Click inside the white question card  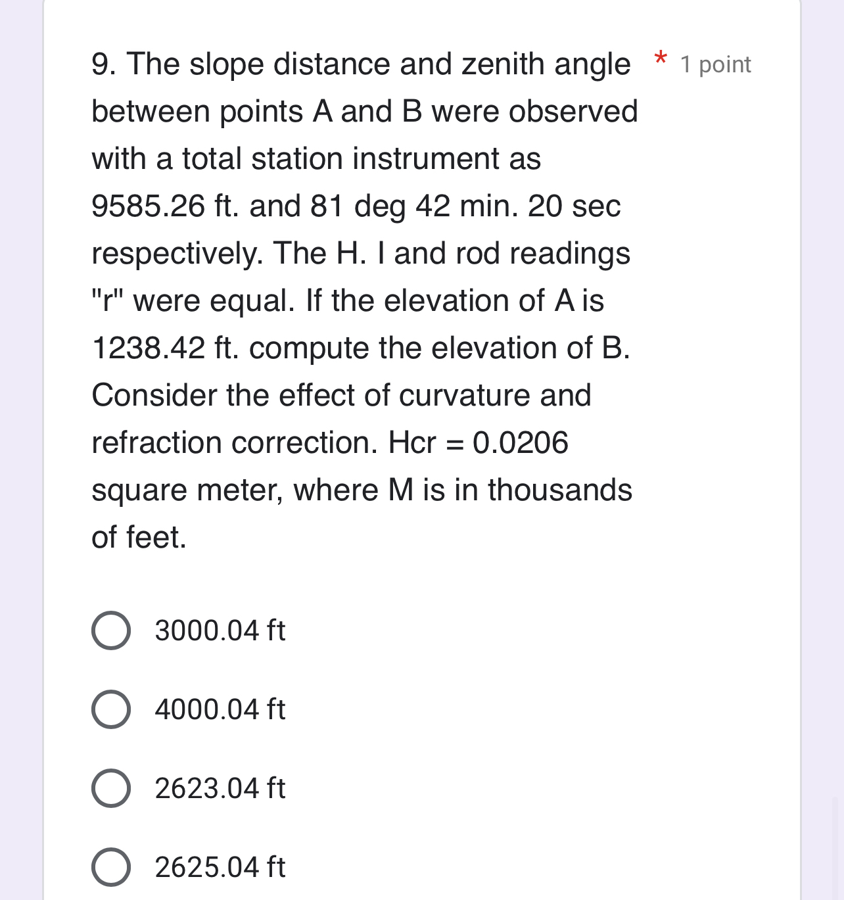[421, 579]
